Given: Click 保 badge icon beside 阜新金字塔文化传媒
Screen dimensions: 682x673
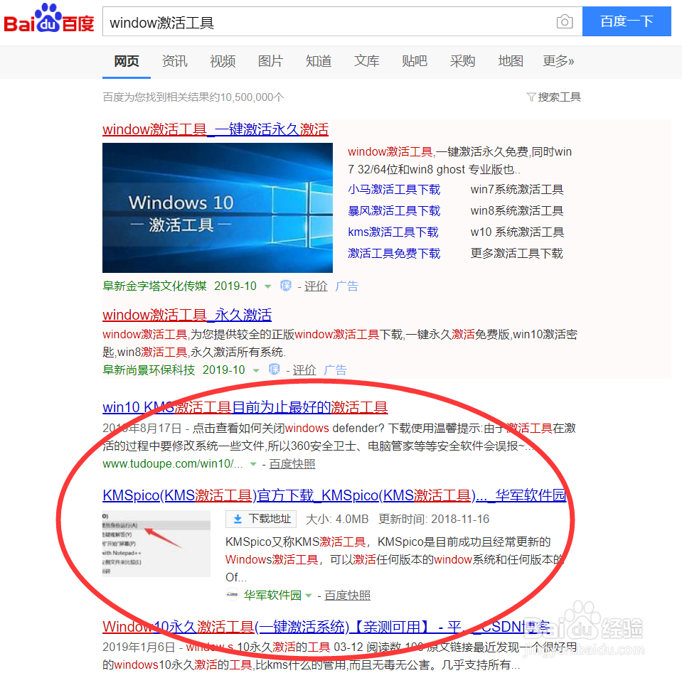Looking at the screenshot, I should pos(286,286).
